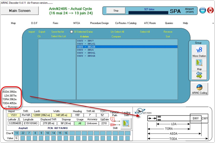Click the runway map view icon under Landing THR
The height and width of the screenshot is (143, 215).
(126, 123)
